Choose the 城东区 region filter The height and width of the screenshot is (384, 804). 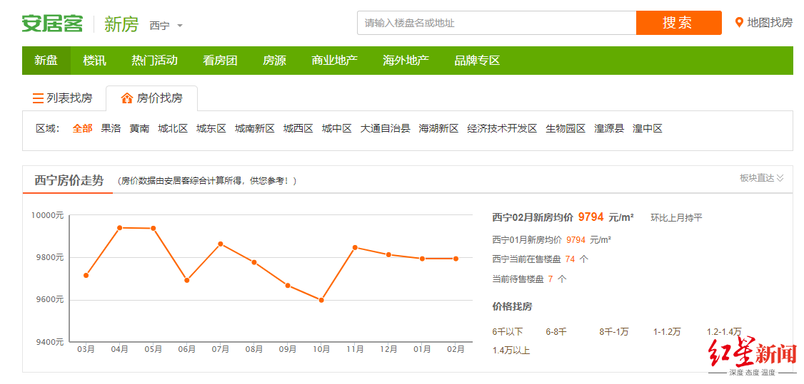(x=211, y=128)
